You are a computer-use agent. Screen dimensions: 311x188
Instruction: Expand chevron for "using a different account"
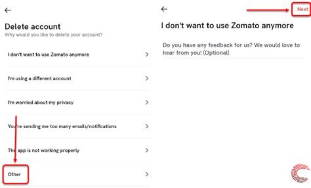pyautogui.click(x=147, y=78)
